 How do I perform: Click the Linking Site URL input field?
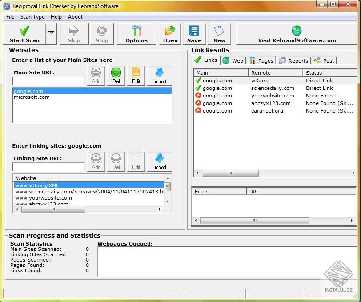tap(48, 167)
